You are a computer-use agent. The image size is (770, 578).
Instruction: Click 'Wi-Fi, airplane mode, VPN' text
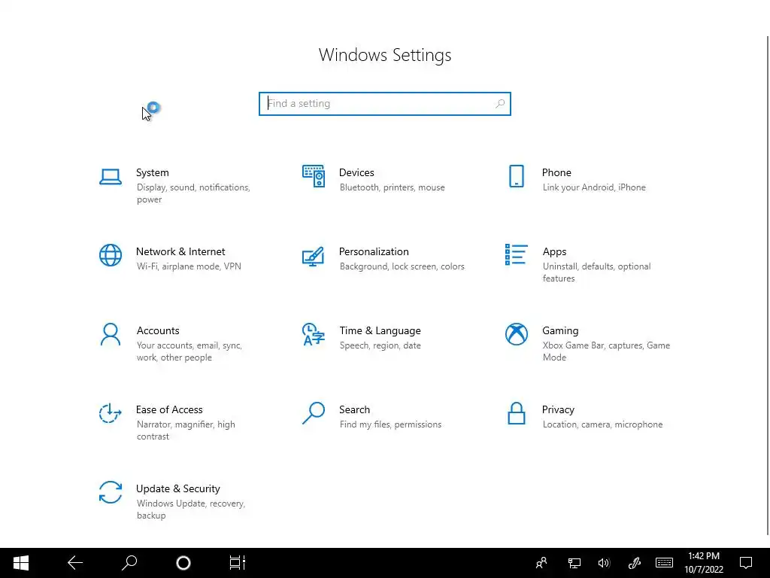point(189,266)
